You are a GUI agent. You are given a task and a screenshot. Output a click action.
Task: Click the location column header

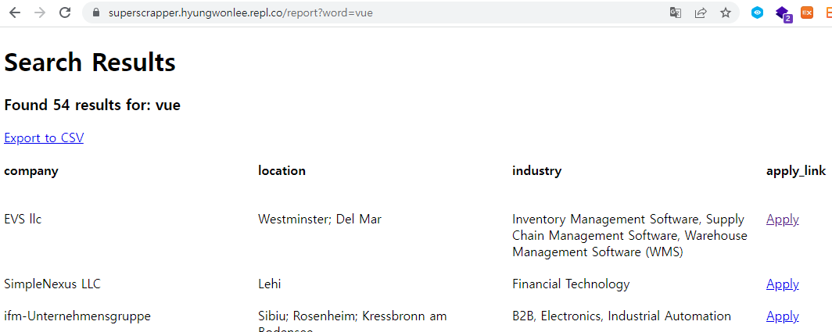point(282,171)
